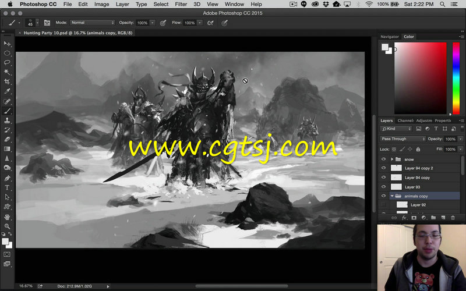Show Layer 92 visibility box
This screenshot has width=466, height=291.
click(383, 205)
